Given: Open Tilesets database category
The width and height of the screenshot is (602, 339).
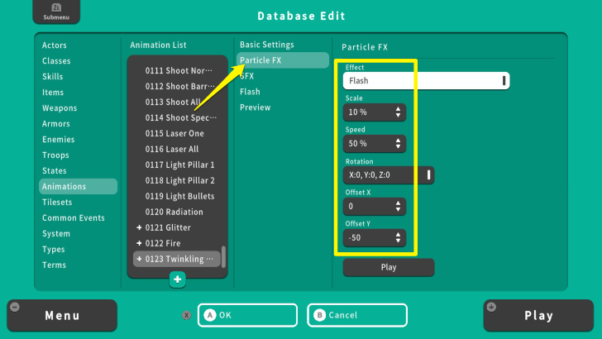Looking at the screenshot, I should click(78, 203).
